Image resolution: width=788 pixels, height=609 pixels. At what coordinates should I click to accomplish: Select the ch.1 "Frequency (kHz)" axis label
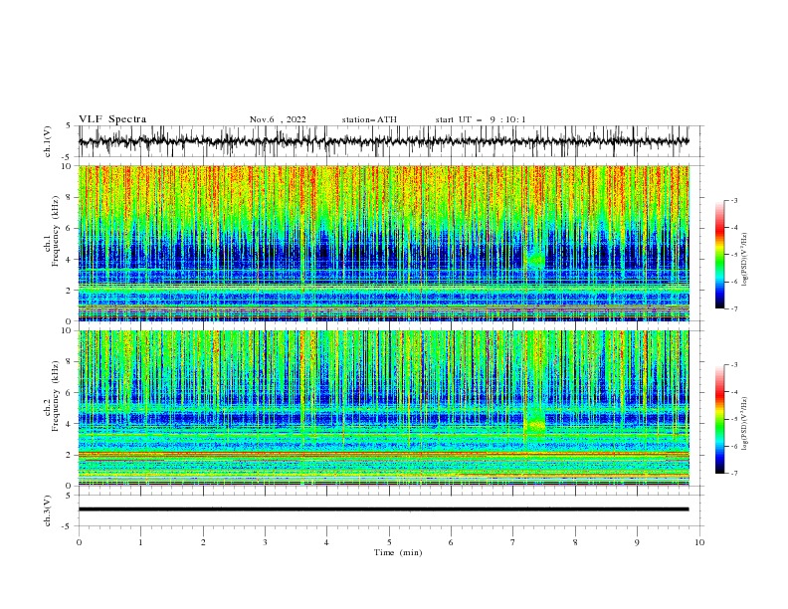[56, 232]
